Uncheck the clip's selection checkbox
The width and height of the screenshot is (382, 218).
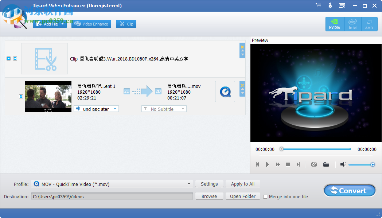tap(21, 96)
